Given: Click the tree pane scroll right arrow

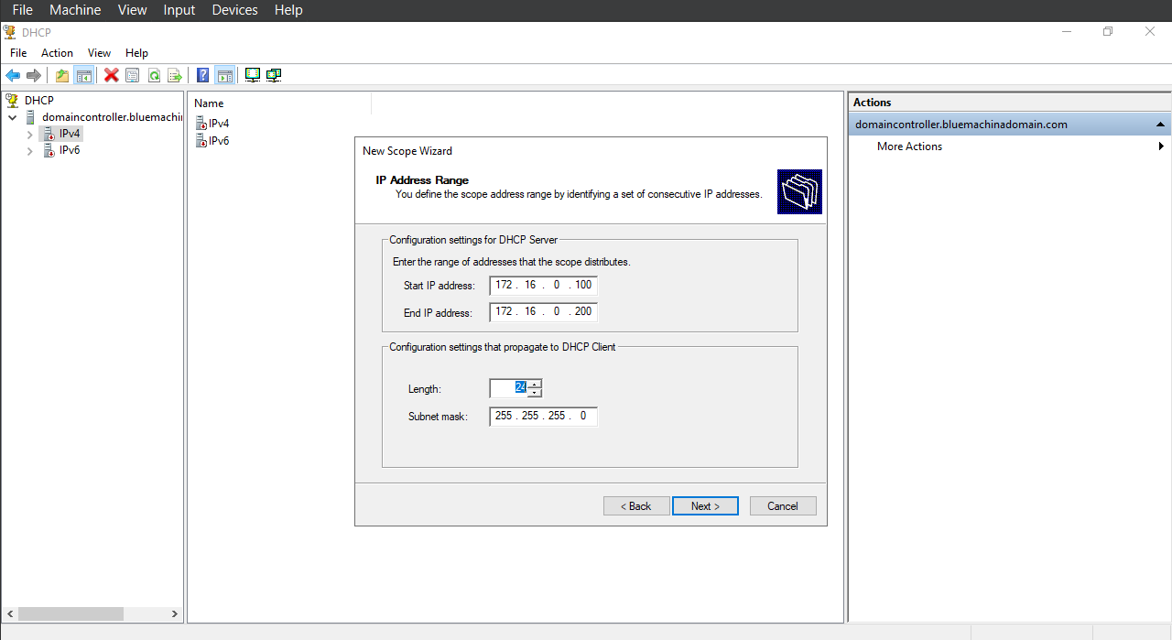Looking at the screenshot, I should pos(176,614).
